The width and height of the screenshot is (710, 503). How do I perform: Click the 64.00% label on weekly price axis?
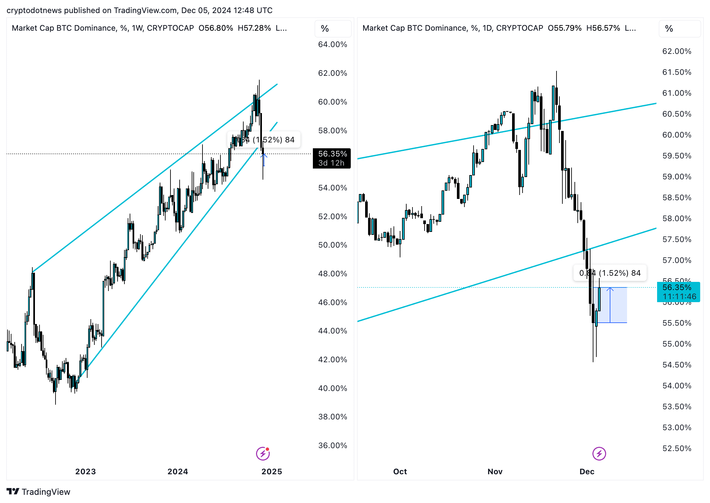332,44
